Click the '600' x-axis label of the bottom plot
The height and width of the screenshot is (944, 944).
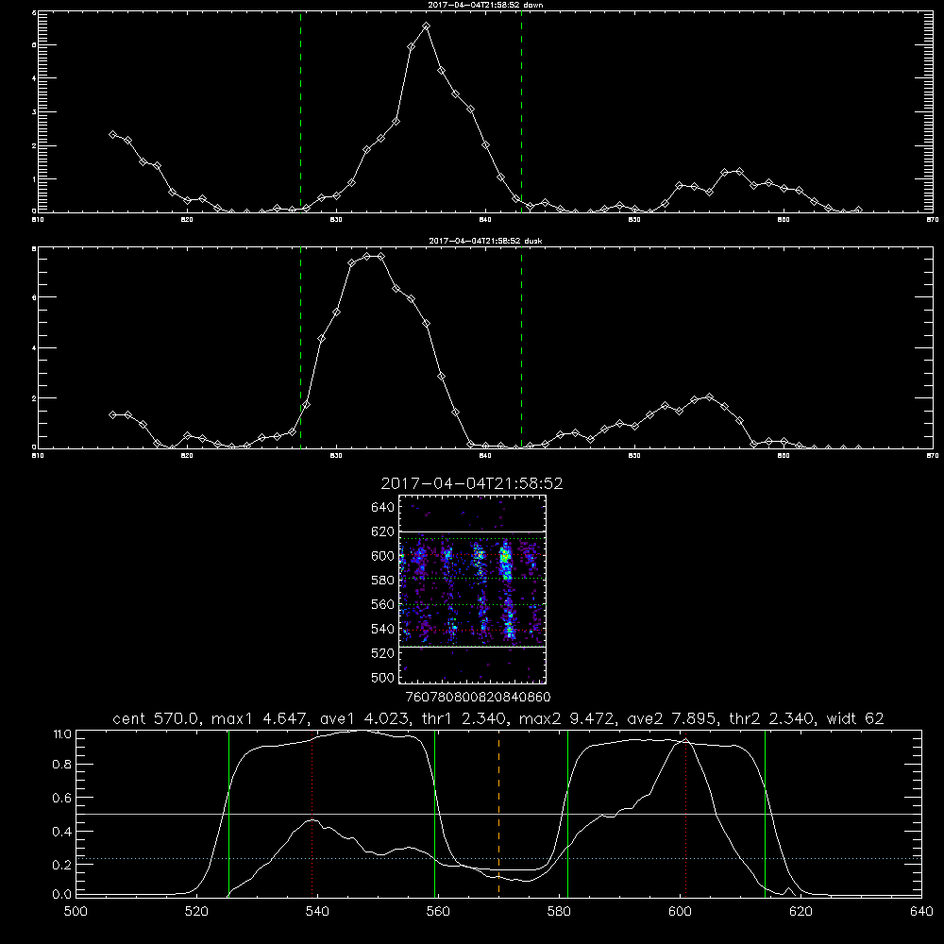[680, 912]
